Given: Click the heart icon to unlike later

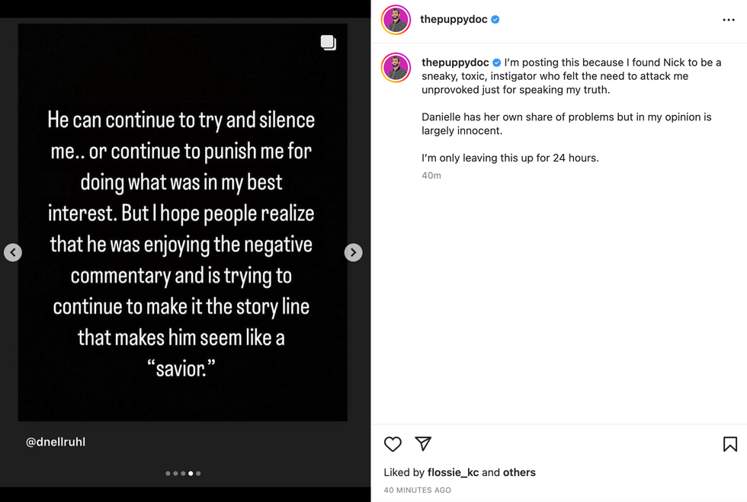Looking at the screenshot, I should point(393,444).
